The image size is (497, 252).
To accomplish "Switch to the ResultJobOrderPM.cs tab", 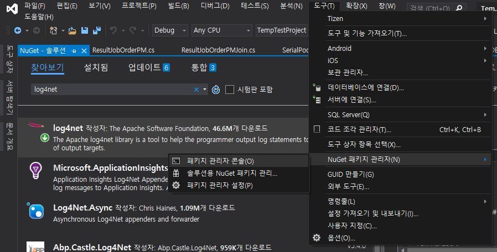I will (x=123, y=50).
